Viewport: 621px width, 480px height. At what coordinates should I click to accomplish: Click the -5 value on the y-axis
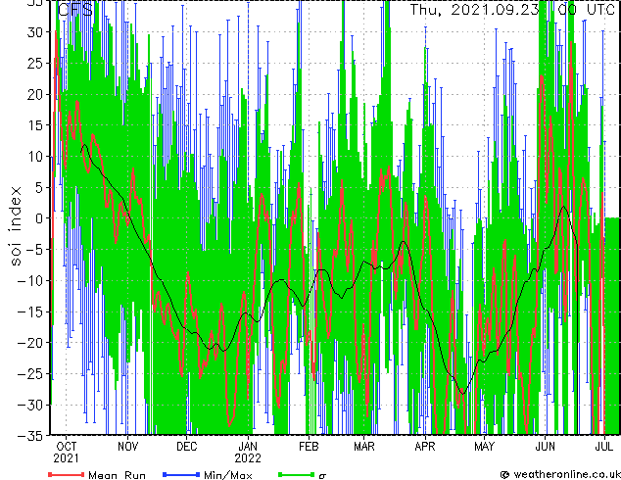[x=34, y=250]
